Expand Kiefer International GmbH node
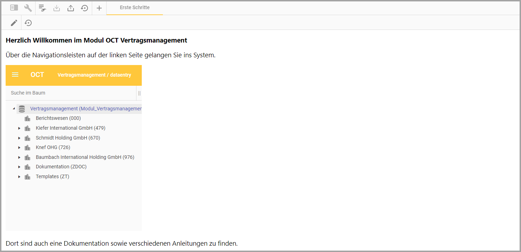 point(19,128)
